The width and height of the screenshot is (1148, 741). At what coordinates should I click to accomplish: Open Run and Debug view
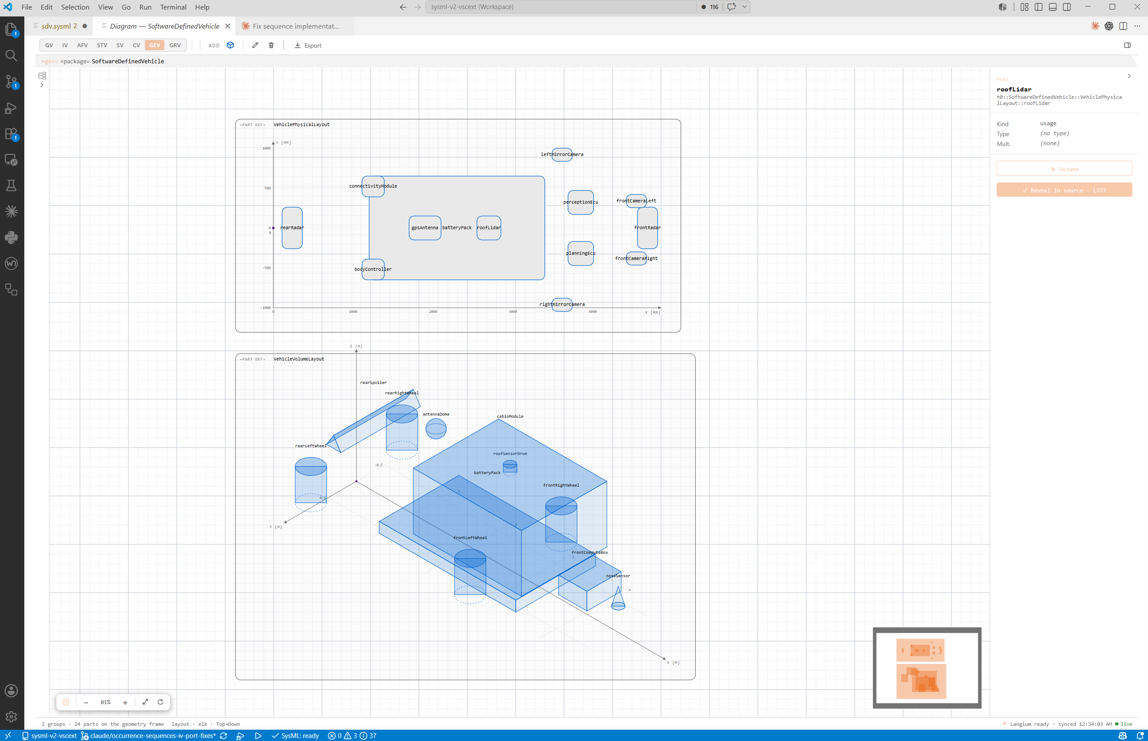11,108
